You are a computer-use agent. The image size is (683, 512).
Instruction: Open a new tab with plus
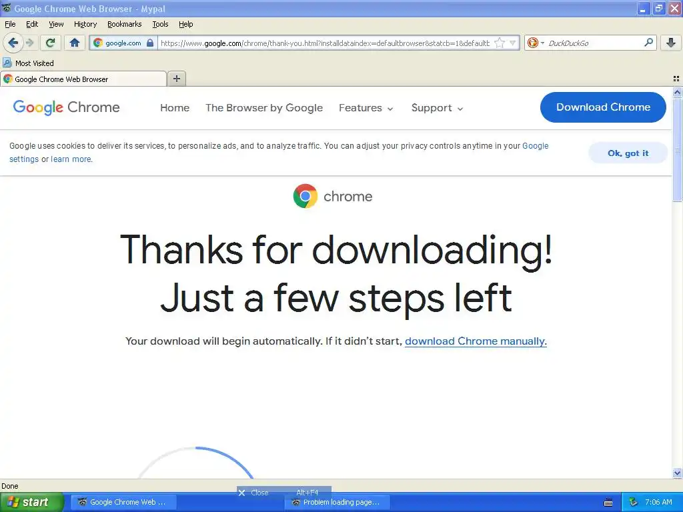176,79
